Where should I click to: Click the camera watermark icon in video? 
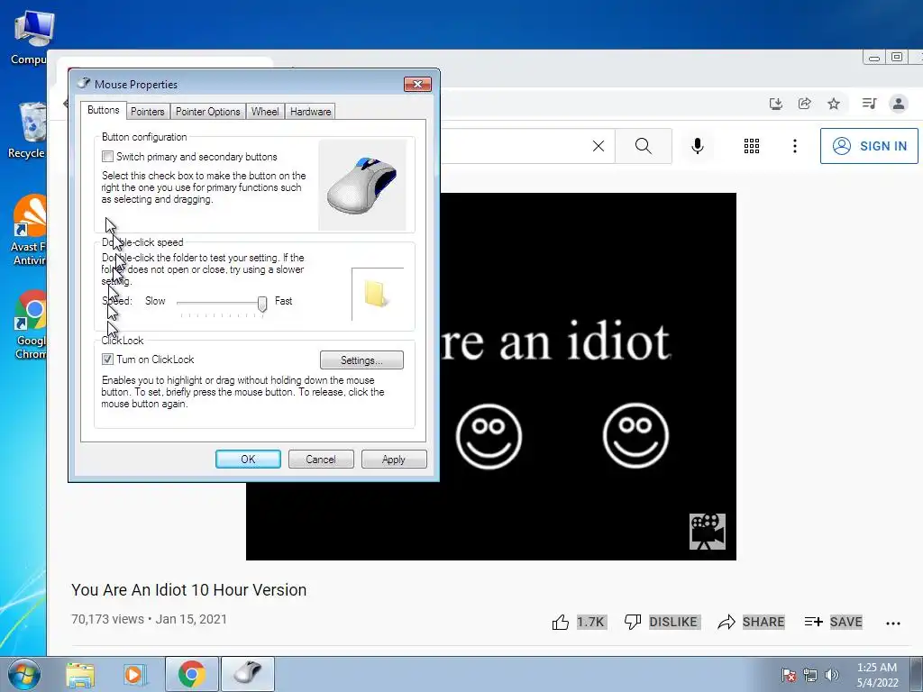(x=708, y=532)
